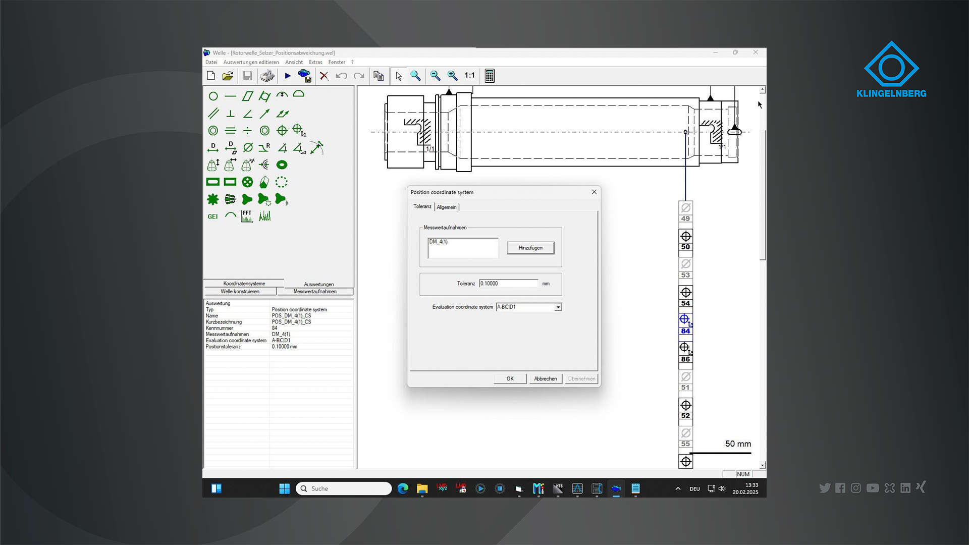Open the Extras menu
969x545 pixels.
tap(315, 62)
